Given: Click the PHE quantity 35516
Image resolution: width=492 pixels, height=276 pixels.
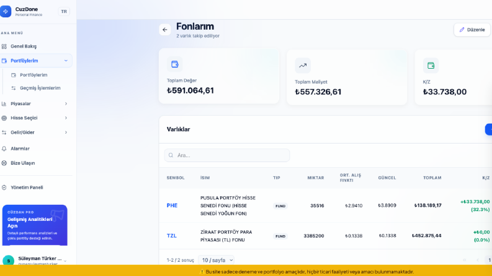Looking at the screenshot, I should click(x=317, y=205).
